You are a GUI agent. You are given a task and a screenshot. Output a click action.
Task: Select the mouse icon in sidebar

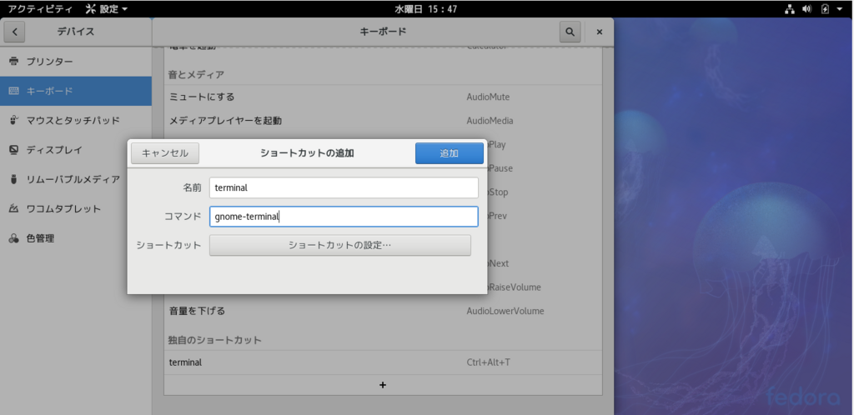[x=13, y=120]
